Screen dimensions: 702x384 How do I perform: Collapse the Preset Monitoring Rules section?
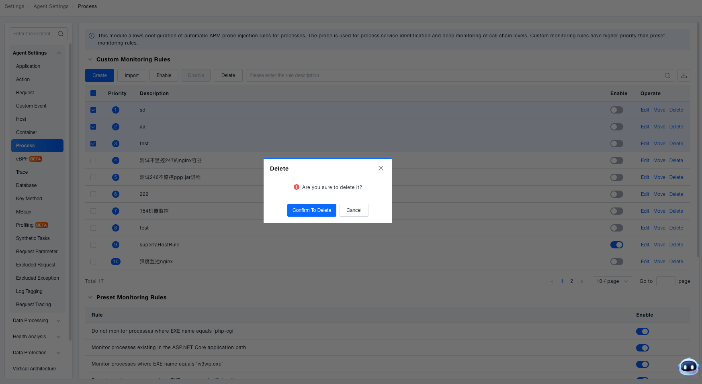coord(90,297)
